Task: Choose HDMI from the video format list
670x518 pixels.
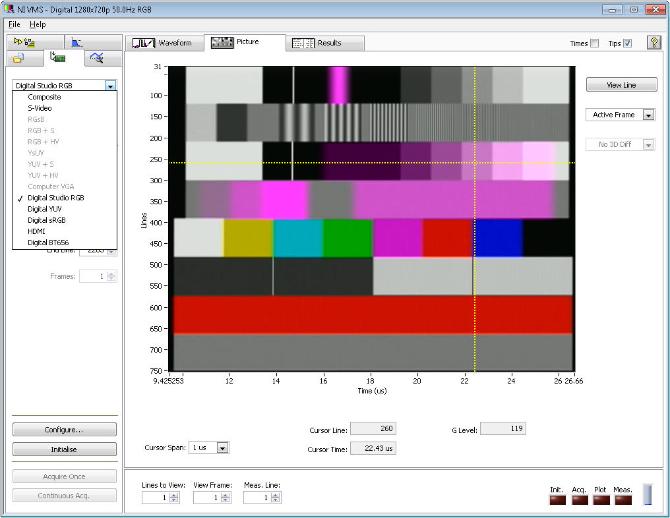Action: coord(37,231)
